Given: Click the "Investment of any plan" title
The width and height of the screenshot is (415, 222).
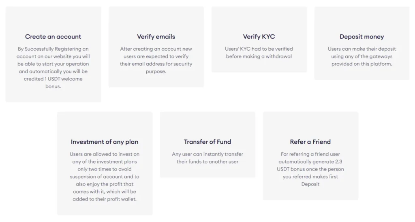Looking at the screenshot, I should tap(105, 142).
